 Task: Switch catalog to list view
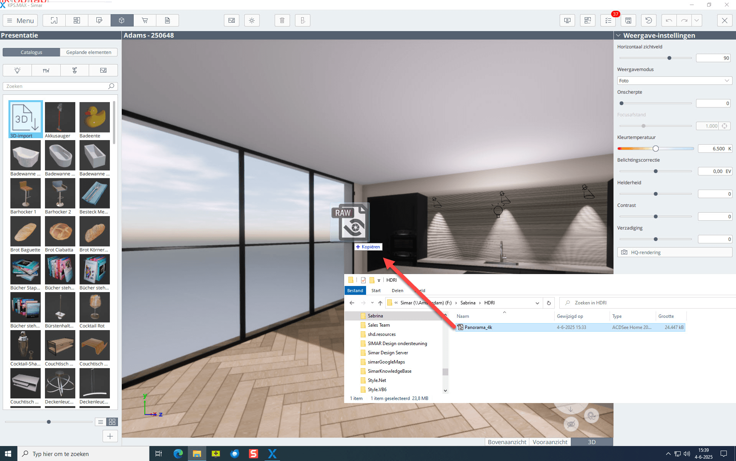tap(100, 422)
